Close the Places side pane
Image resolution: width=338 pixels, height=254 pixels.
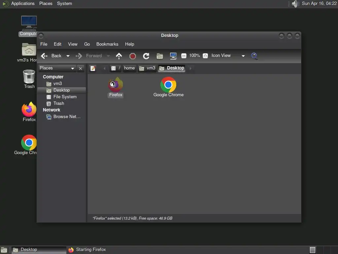point(81,68)
